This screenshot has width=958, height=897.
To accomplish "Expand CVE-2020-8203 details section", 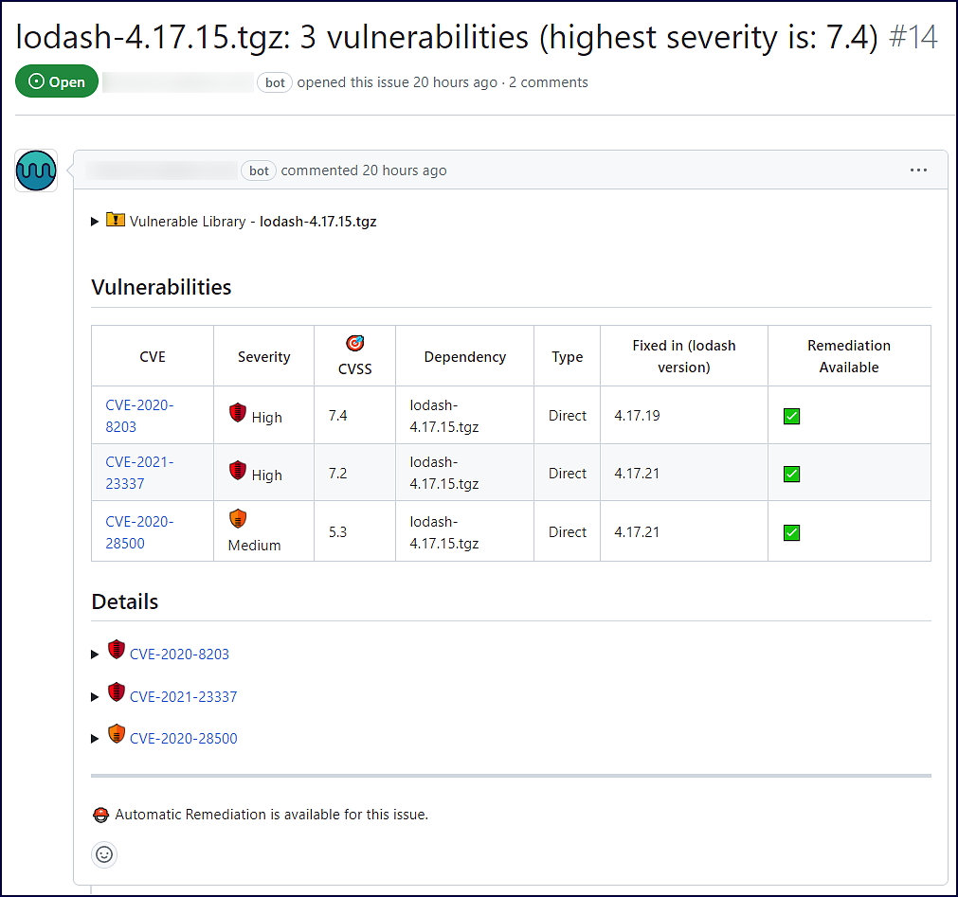I will [95, 655].
